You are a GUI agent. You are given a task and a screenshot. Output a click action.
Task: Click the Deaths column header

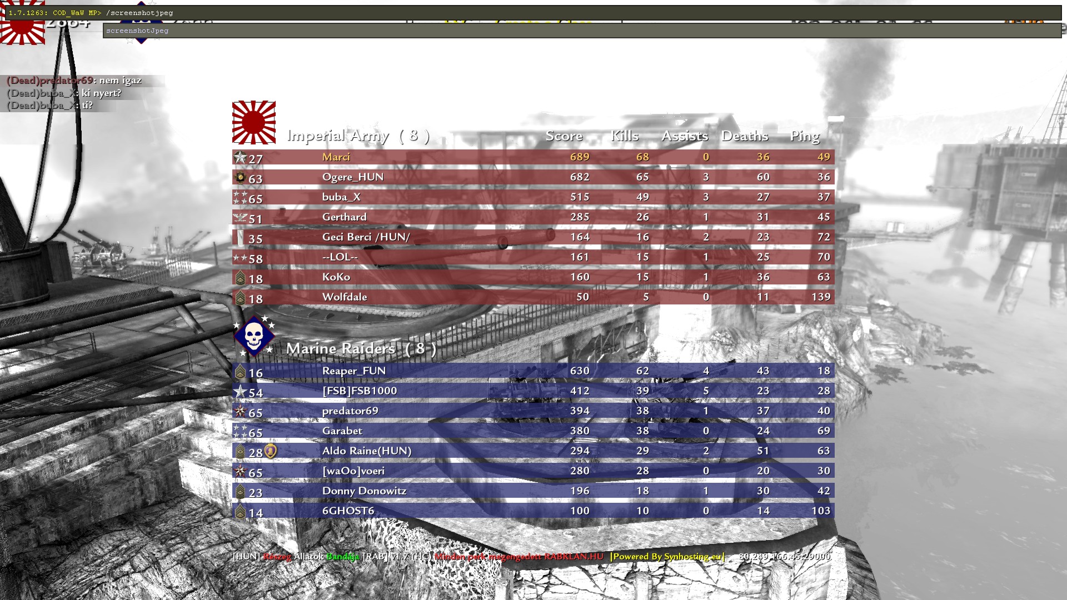[744, 136]
